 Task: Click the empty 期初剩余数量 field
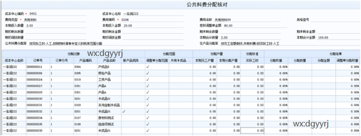(56, 31)
